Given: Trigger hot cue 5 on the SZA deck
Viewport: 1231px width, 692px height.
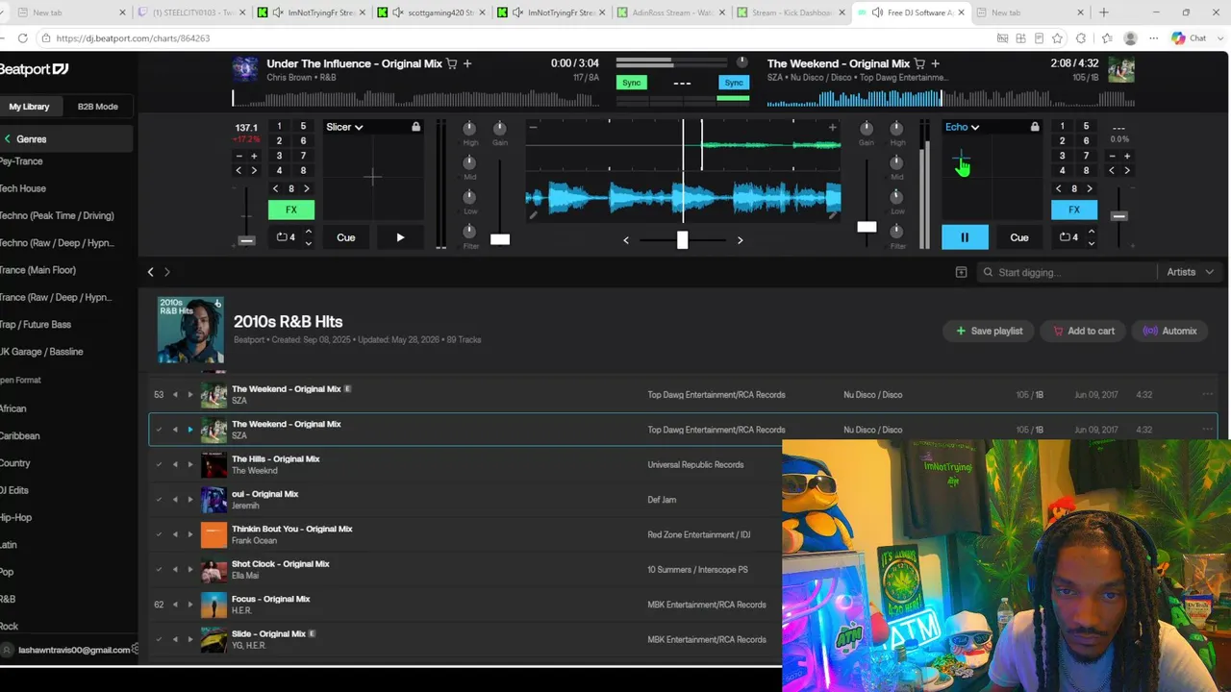Looking at the screenshot, I should [1086, 126].
